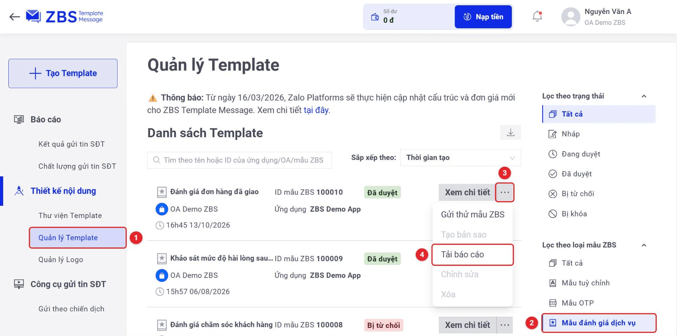Viewport: 677px width, 336px height.
Task: Open the Nguyễn Văn A profile avatar
Action: click(571, 17)
